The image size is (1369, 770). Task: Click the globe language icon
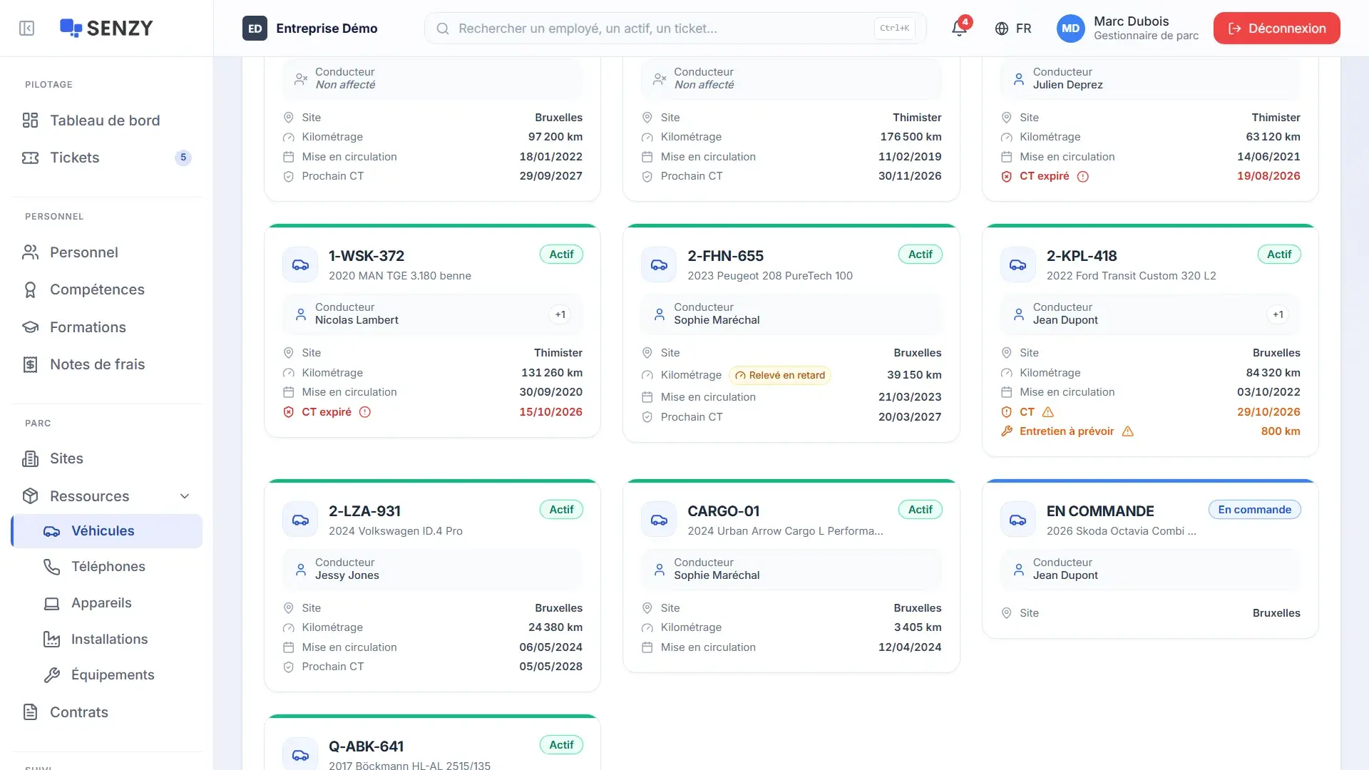1002,29
